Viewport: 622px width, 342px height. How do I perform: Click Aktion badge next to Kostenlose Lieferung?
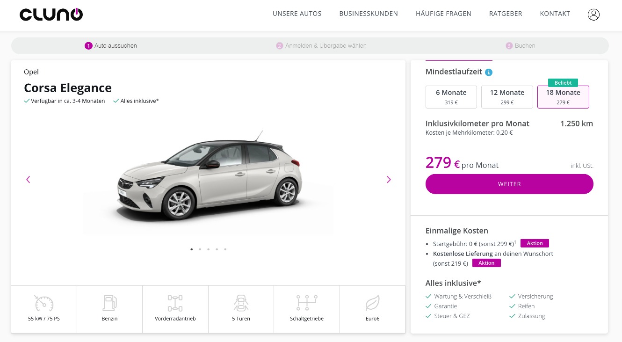486,263
